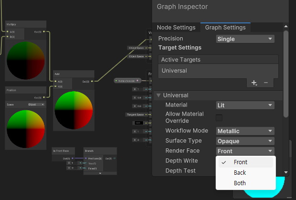Select the Universal entry in Active Targets
The height and width of the screenshot is (200, 296).
point(218,71)
